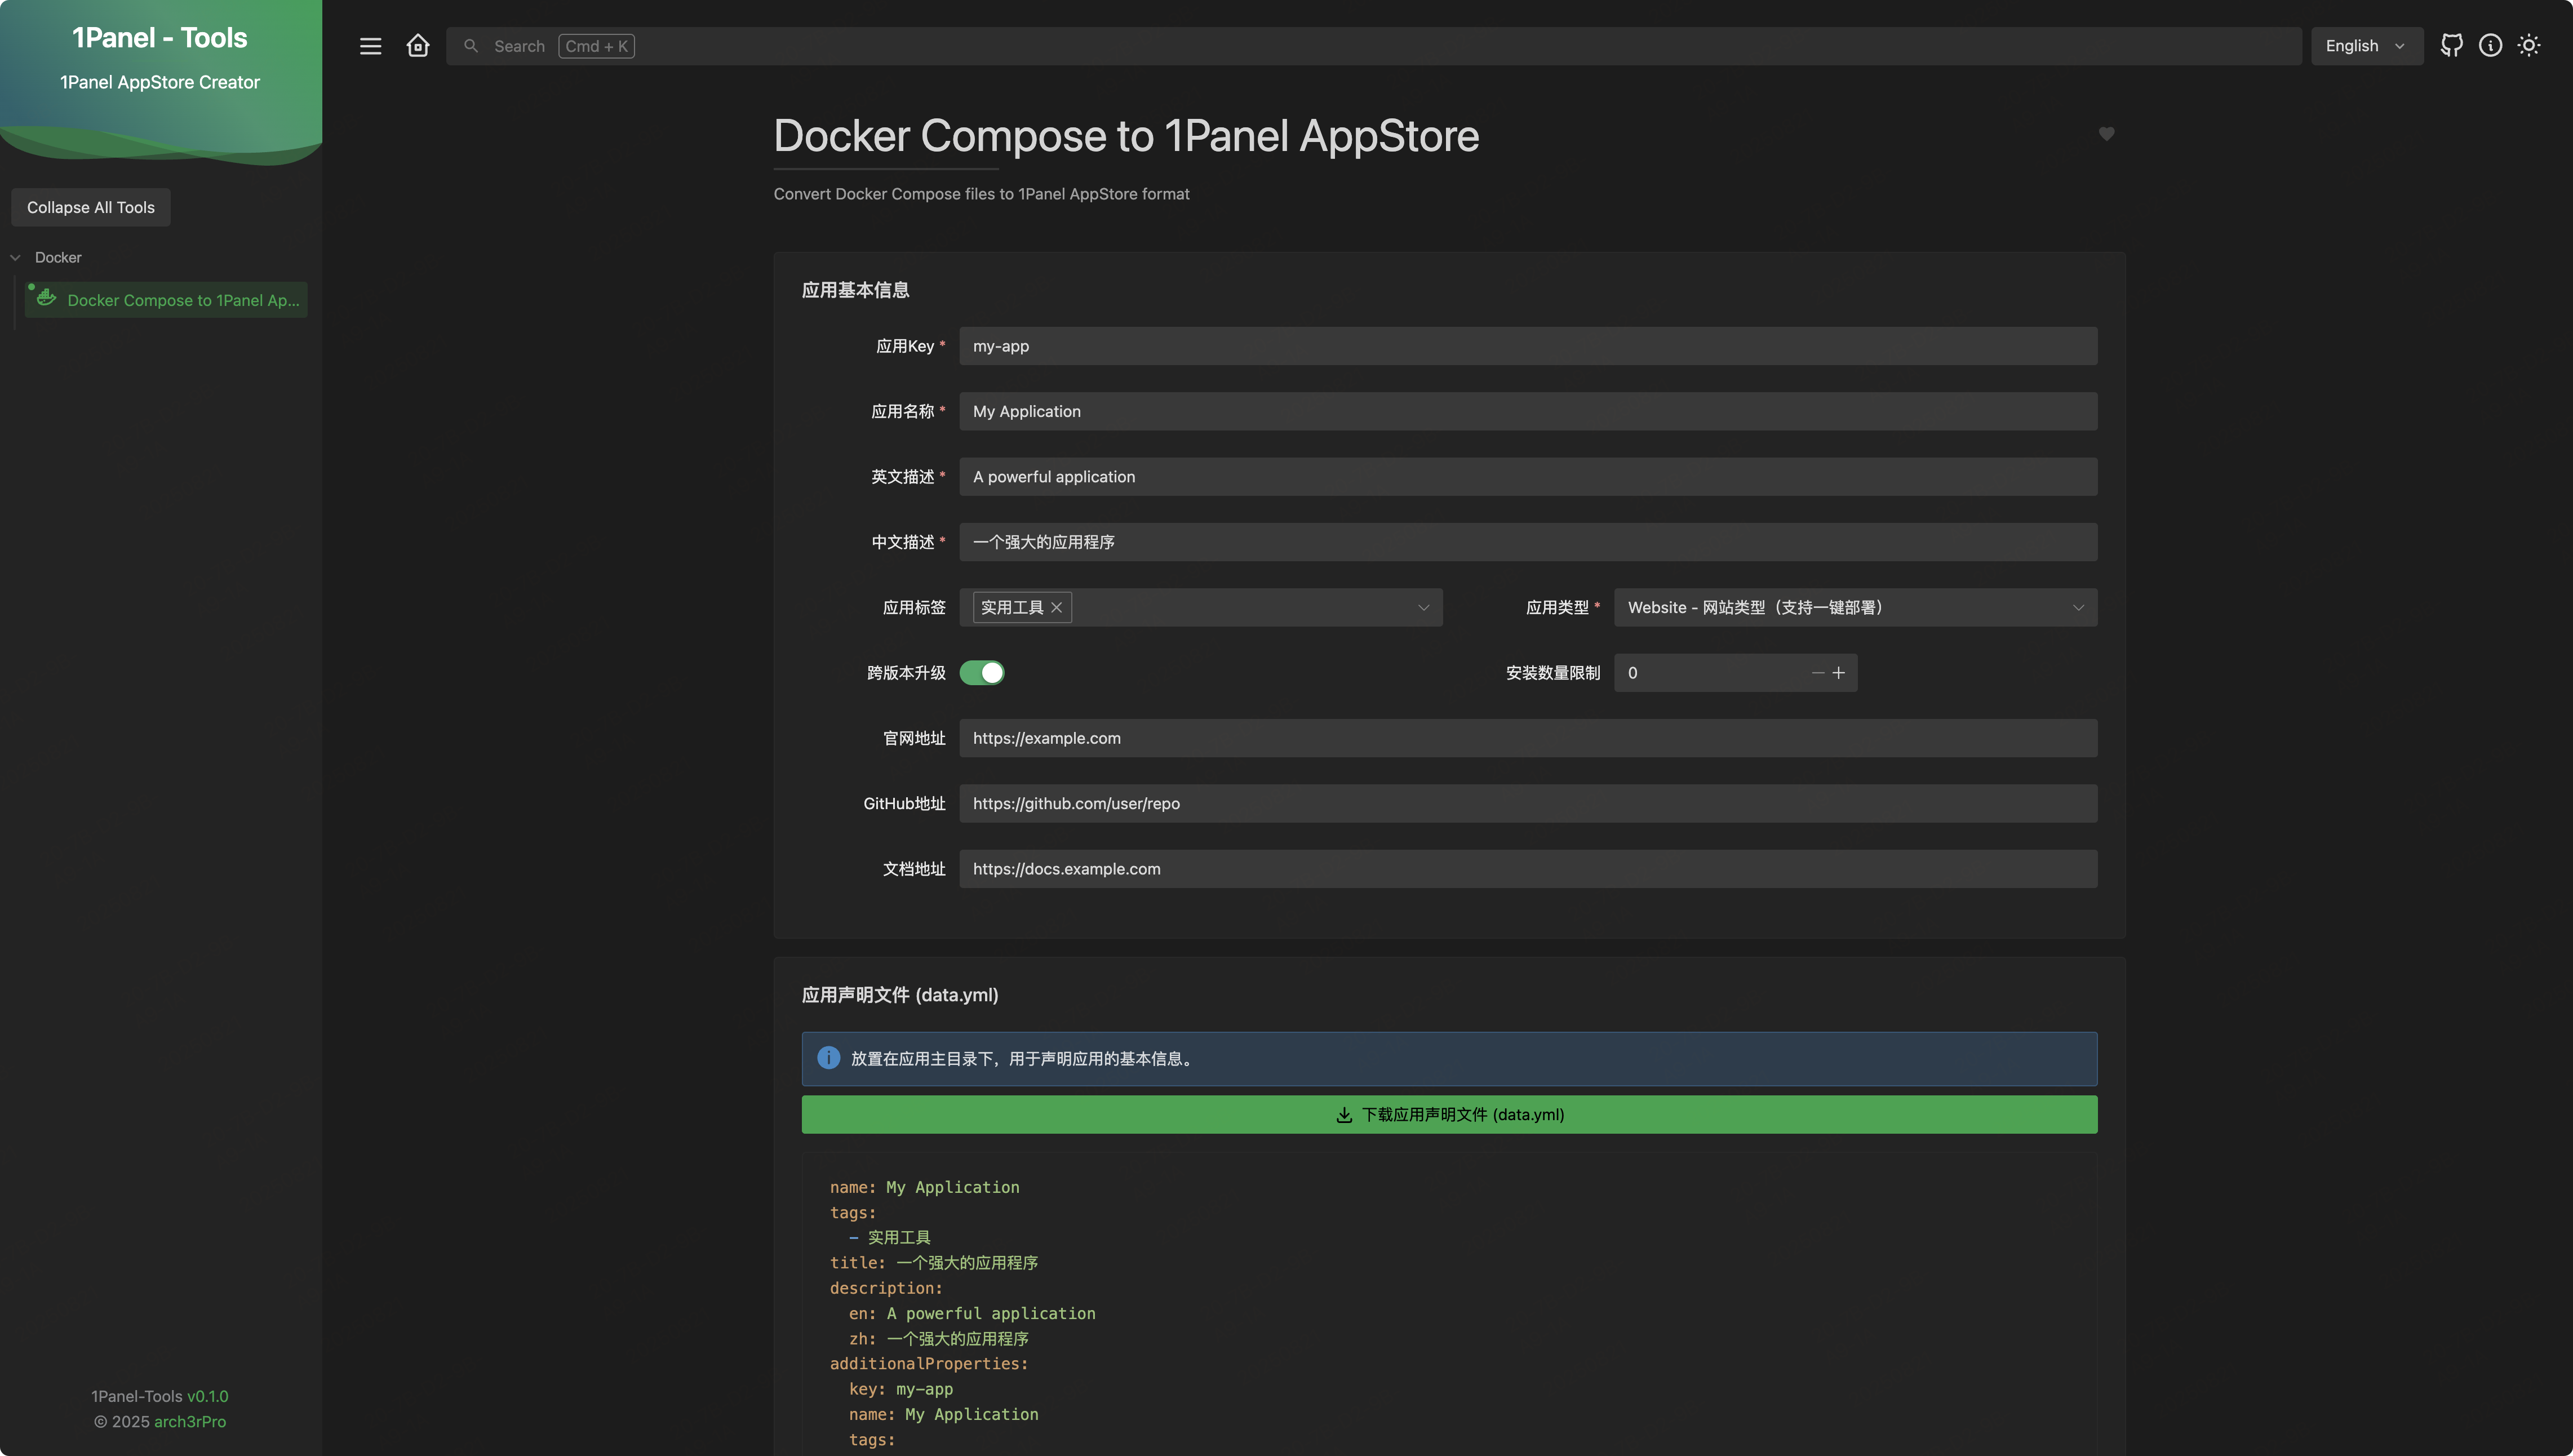The width and height of the screenshot is (2573, 1456).
Task: Open the English language dropdown
Action: (2366, 46)
